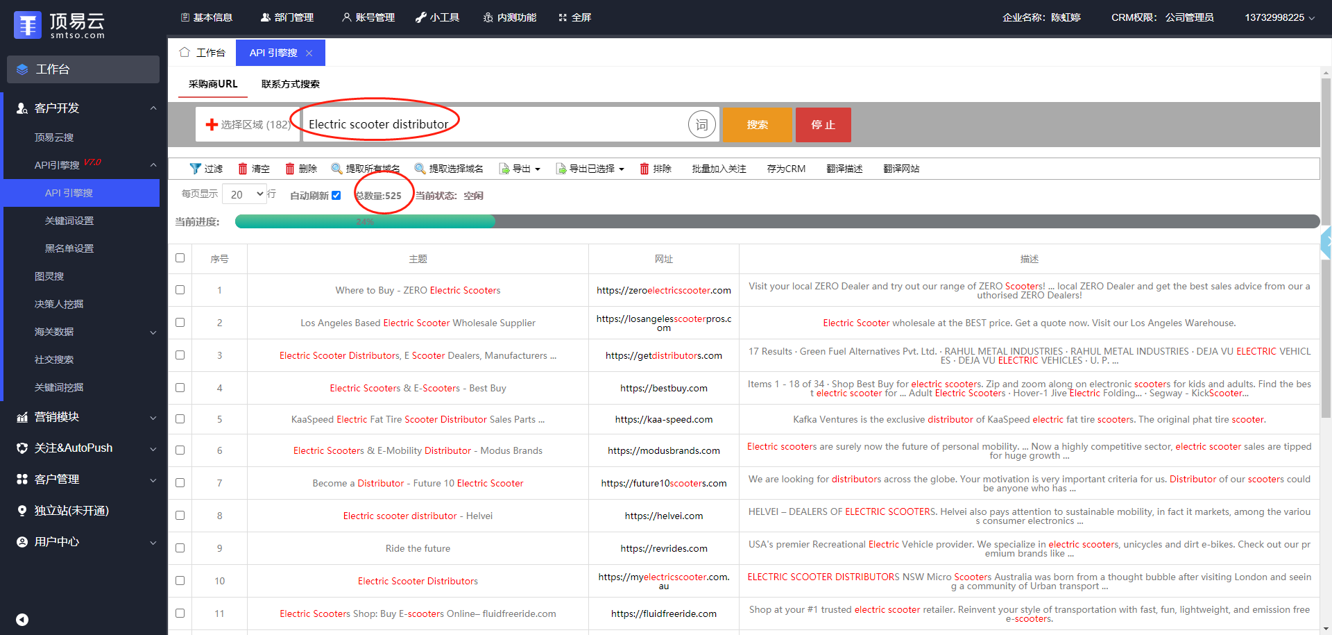
Task: Open the 全屏 fullscreen icon
Action: [x=563, y=17]
